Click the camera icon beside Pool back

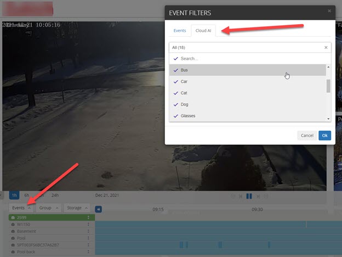[x=13, y=252]
